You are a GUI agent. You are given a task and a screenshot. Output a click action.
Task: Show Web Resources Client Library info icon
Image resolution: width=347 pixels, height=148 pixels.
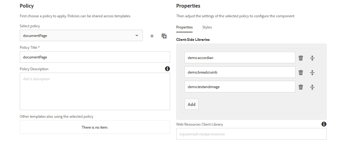(x=324, y=124)
